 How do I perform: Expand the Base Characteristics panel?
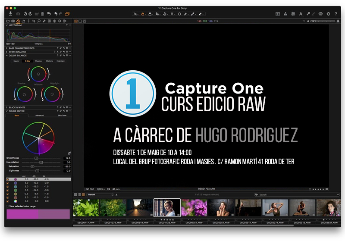click(6, 48)
